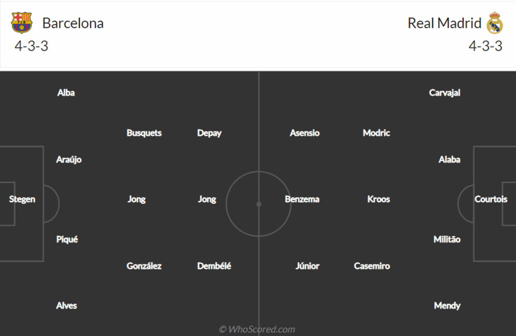Click the Real Madrid club crest
The width and height of the screenshot is (516, 336).
494,23
